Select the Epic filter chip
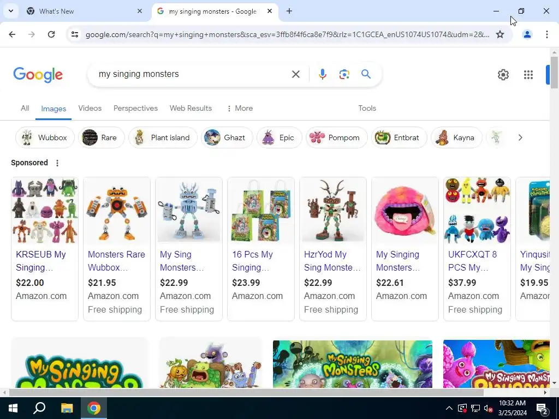 (279, 137)
